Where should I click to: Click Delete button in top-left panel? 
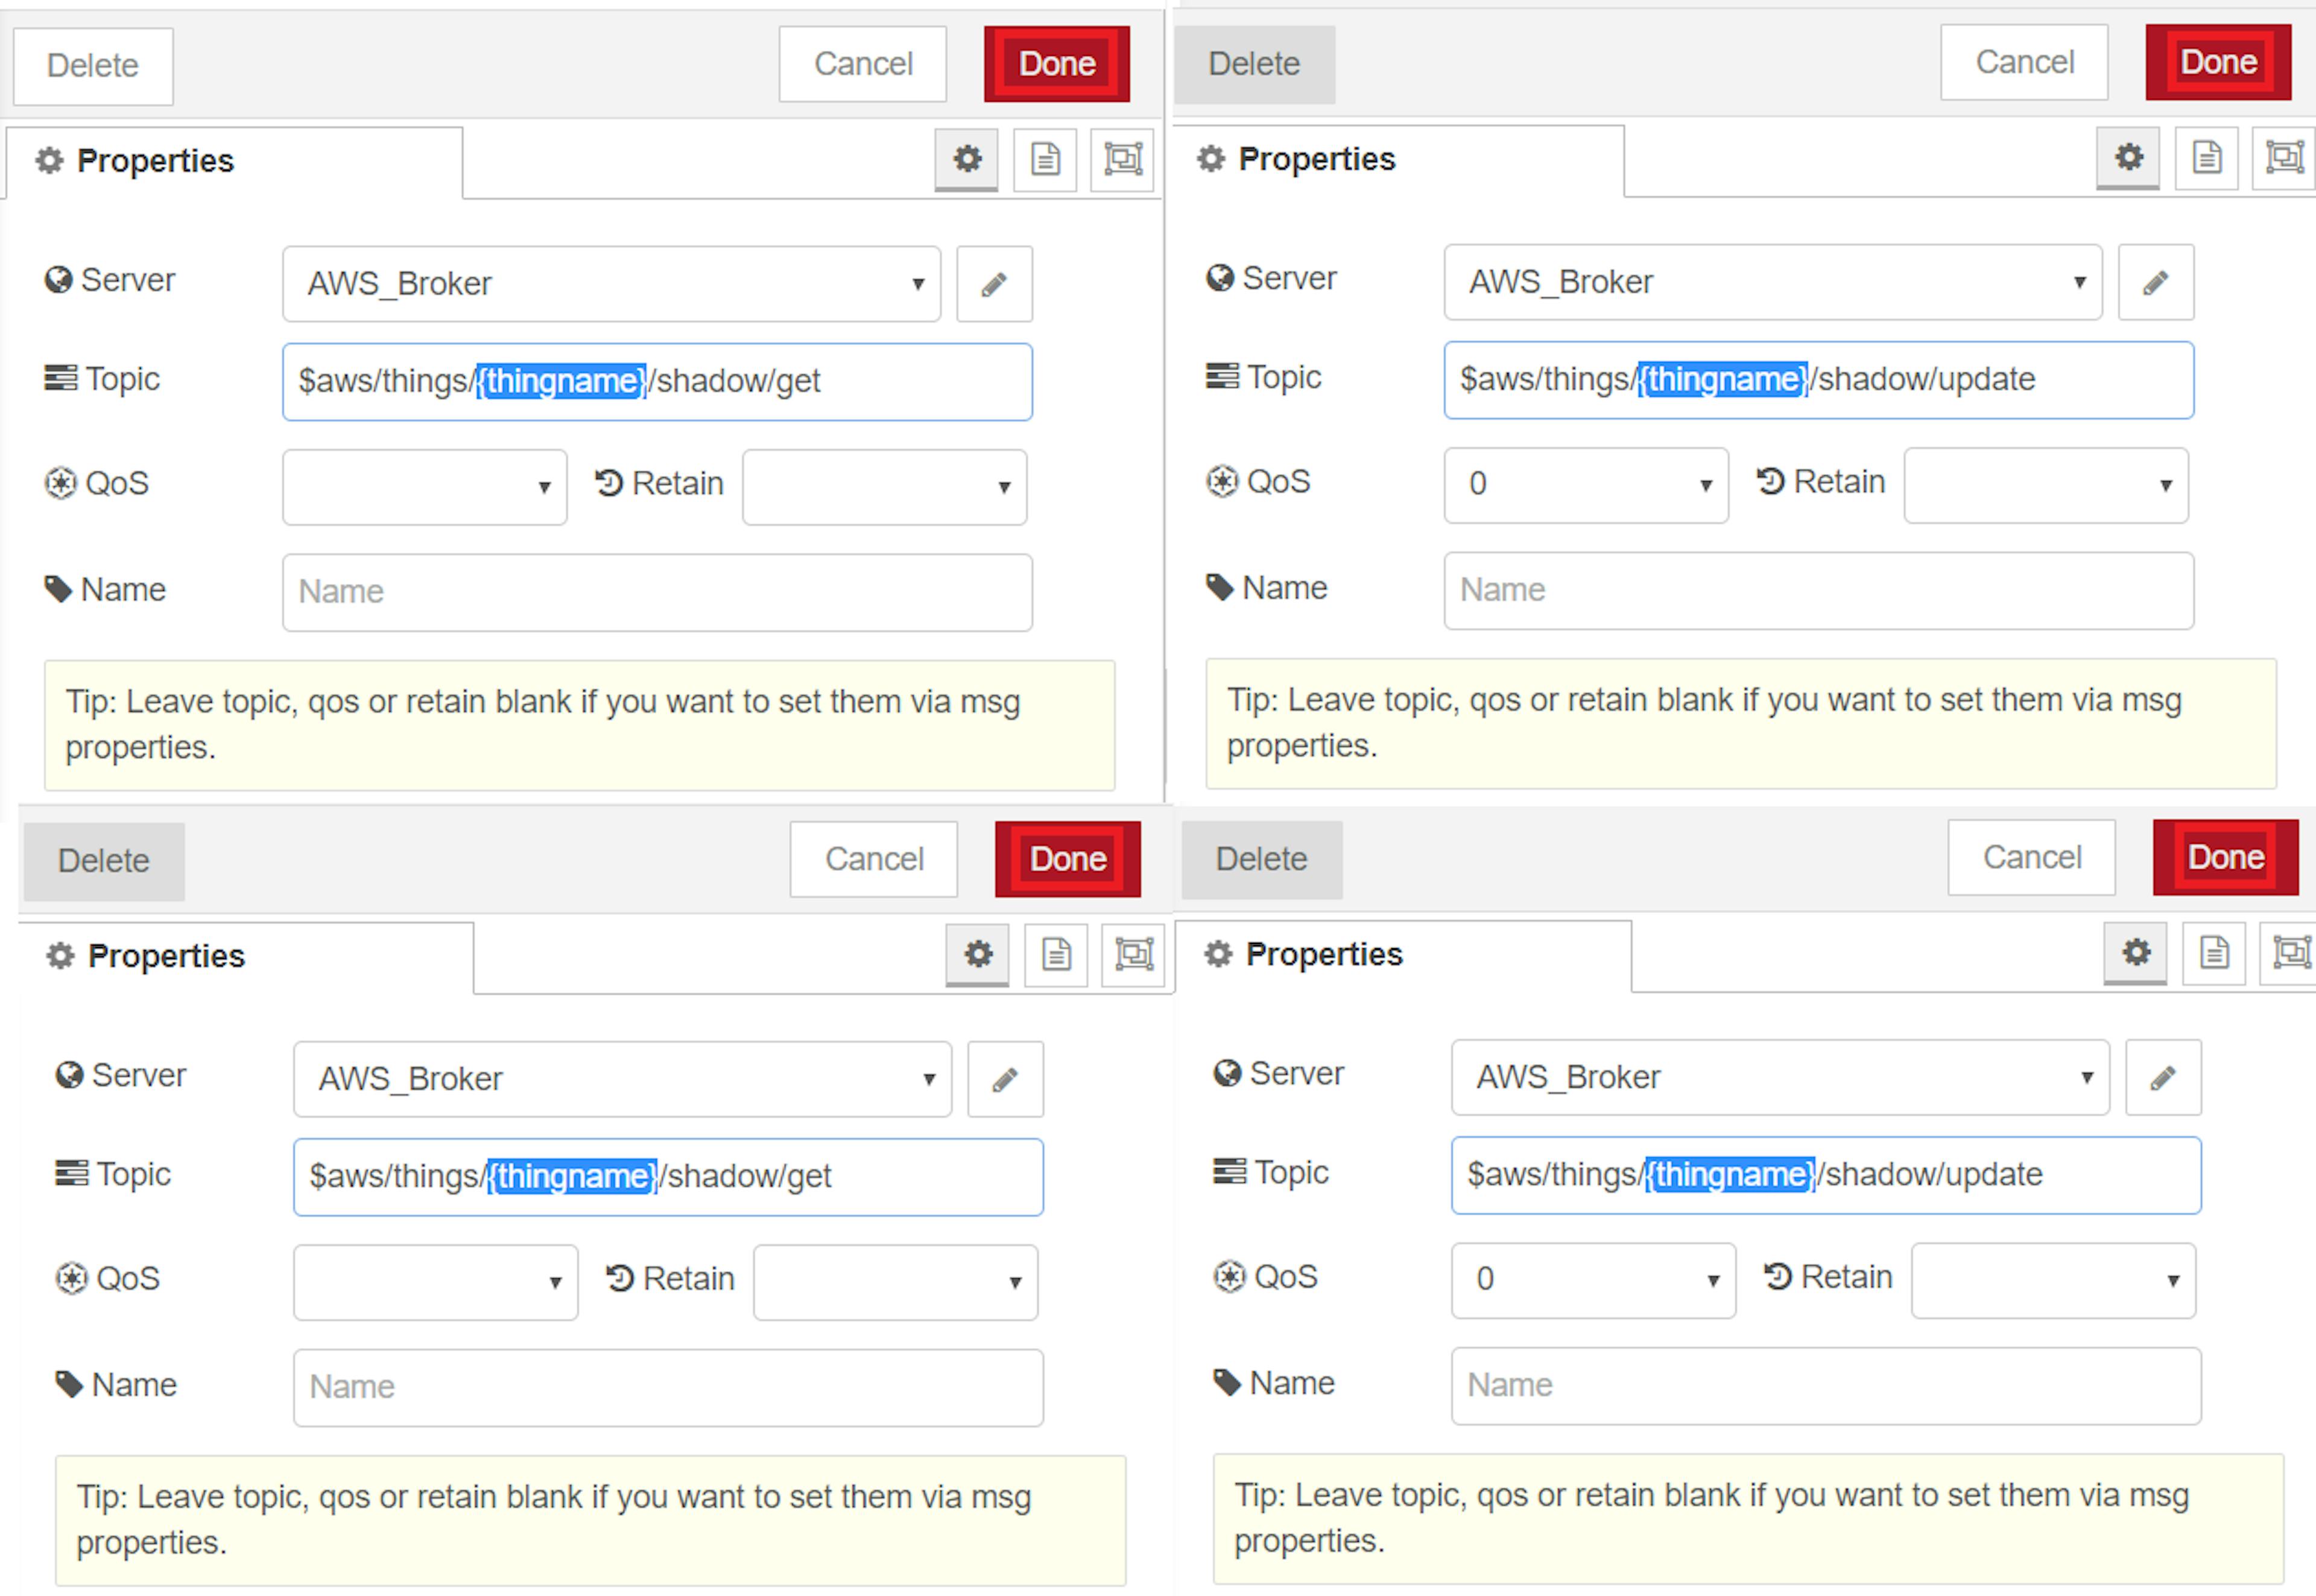[93, 66]
